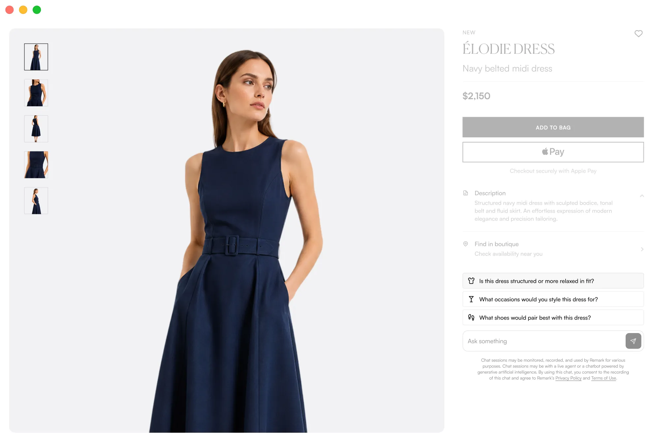
Task: Checkout with the Apple Pay button
Action: coord(553,152)
